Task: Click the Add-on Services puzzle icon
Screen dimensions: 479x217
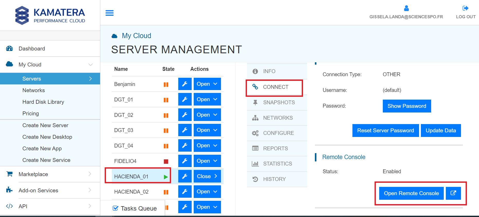Action: 9,190
